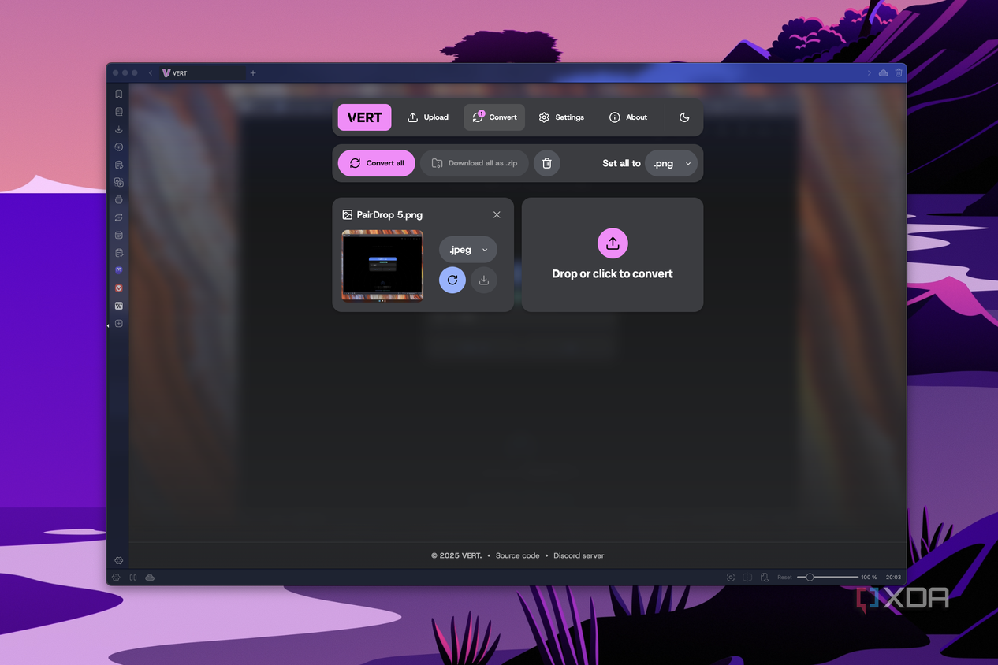Image resolution: width=998 pixels, height=665 pixels.
Task: Open the synced tabs cloud icon in the tab bar
Action: coord(884,72)
